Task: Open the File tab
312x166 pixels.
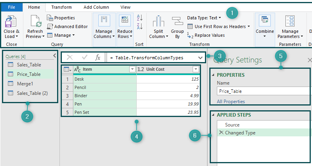Action: (11, 8)
